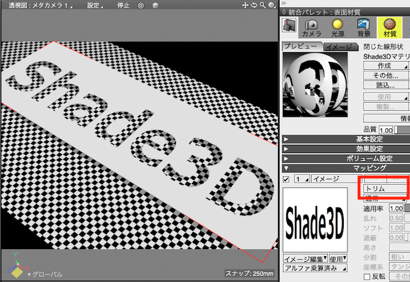This screenshot has height=282, width=410.
Task: Click the 遮蔽 value field 0.00
Action: [397, 238]
